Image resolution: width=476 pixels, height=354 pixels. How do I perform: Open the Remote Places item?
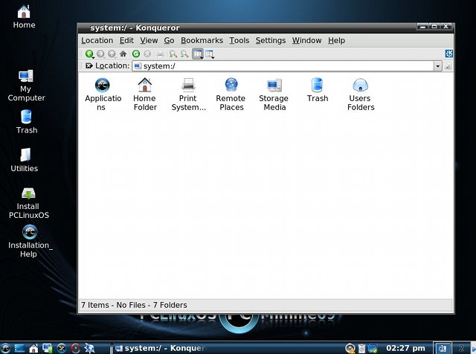[231, 94]
